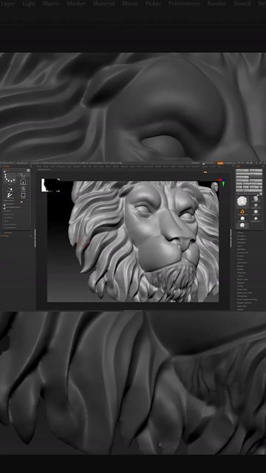Collapse the right tray using its divider handle
This screenshot has width=266, height=473.
coord(231,238)
